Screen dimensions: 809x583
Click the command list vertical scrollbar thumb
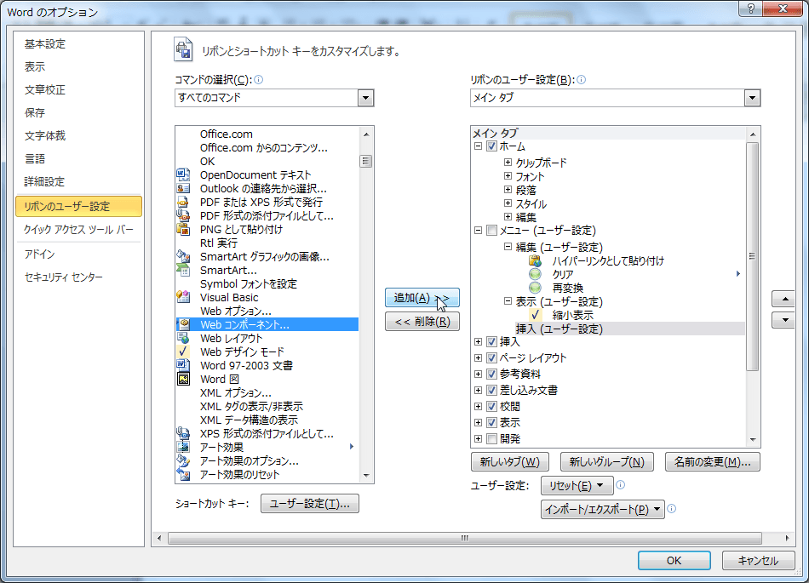click(x=365, y=162)
